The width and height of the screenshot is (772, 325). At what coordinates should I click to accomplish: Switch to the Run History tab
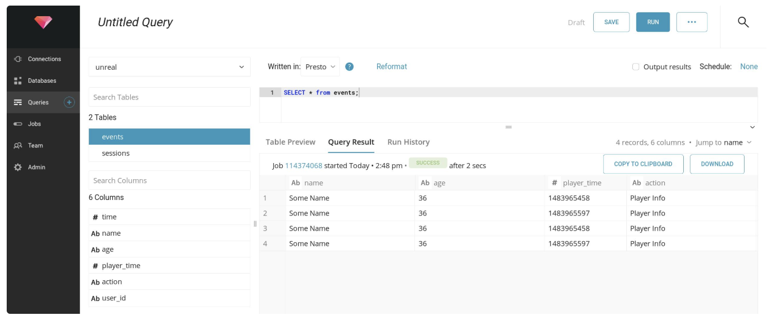408,142
